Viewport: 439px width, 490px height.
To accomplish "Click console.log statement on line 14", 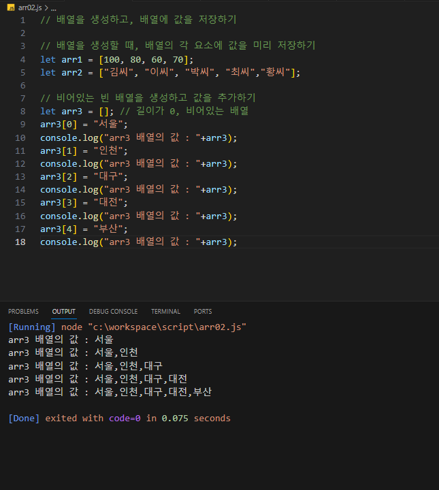I will click(139, 190).
